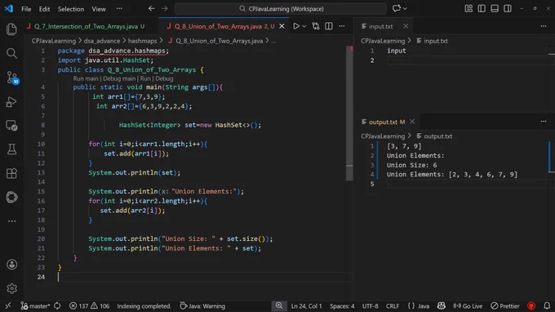Open the Customize Layout icon
555x312 pixels.
pyautogui.click(x=468, y=8)
